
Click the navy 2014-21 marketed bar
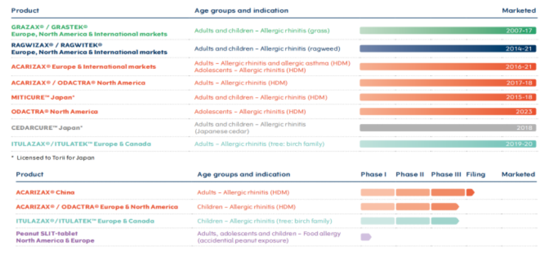pyautogui.click(x=447, y=48)
